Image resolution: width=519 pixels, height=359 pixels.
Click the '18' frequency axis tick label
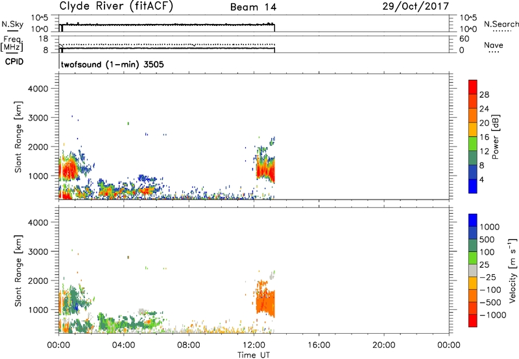point(43,39)
